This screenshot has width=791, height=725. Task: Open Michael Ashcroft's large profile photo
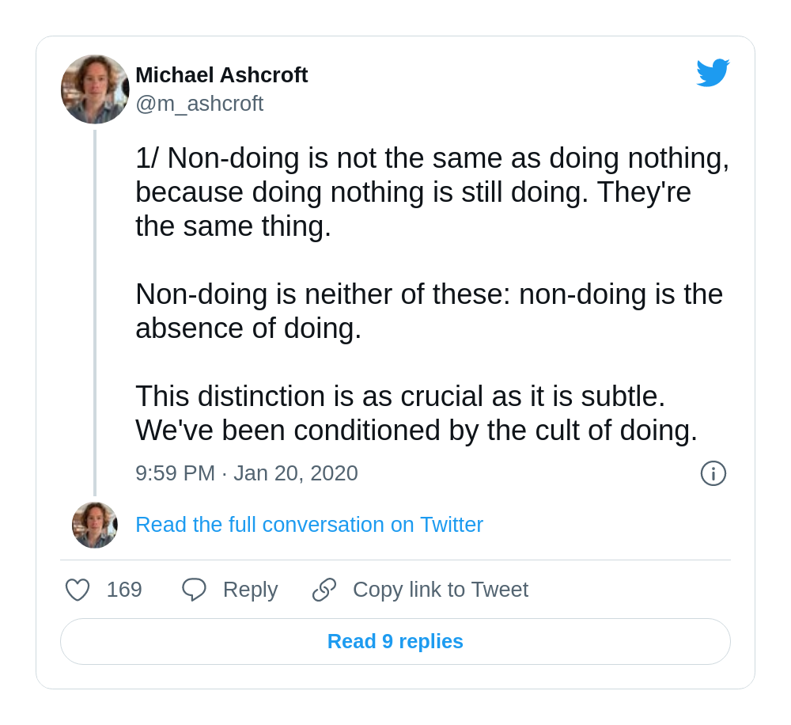95,89
